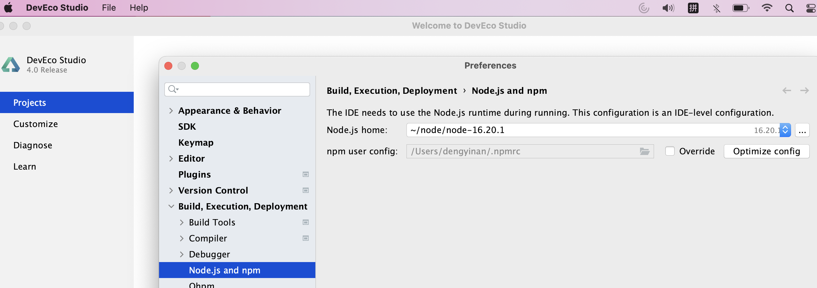The image size is (817, 288).
Task: Close the Preferences dialog with red button
Action: click(x=168, y=66)
